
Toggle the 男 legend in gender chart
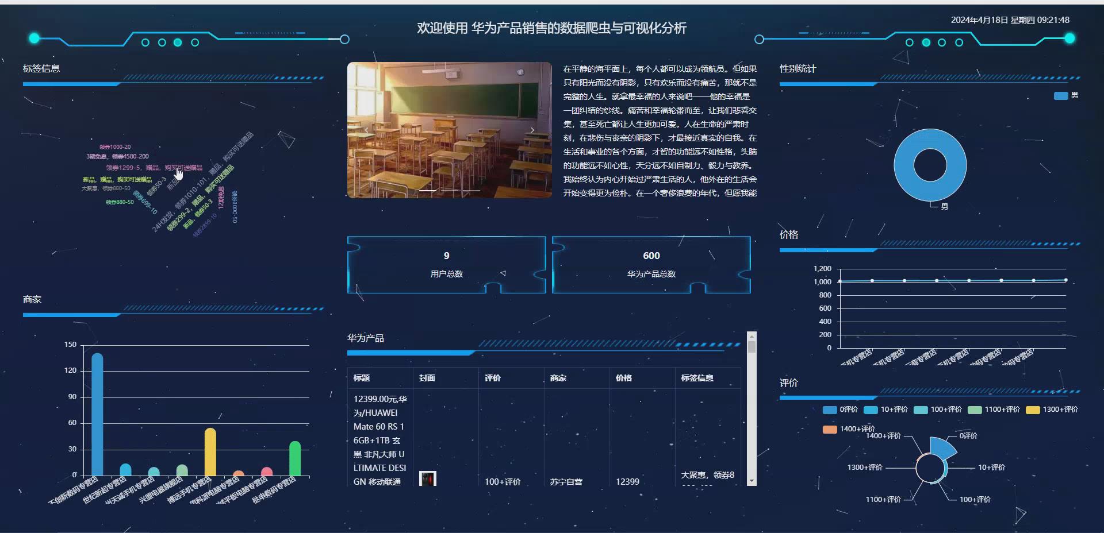[x=1066, y=96]
